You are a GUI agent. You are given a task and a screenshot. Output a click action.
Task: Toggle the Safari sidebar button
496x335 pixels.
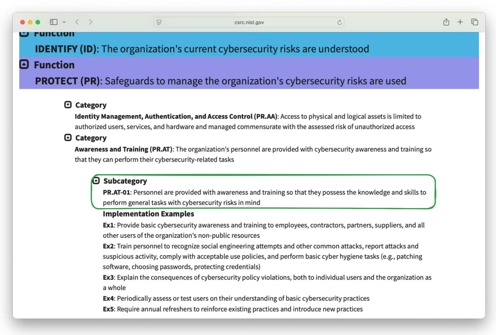[53, 22]
